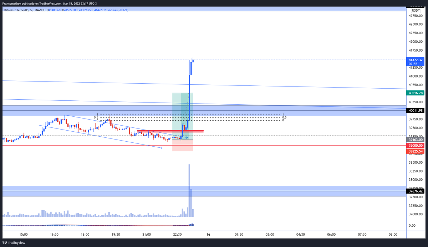
Task: Click the left-side Fibonacci 0.5 level label
Action: (x=96, y=117)
